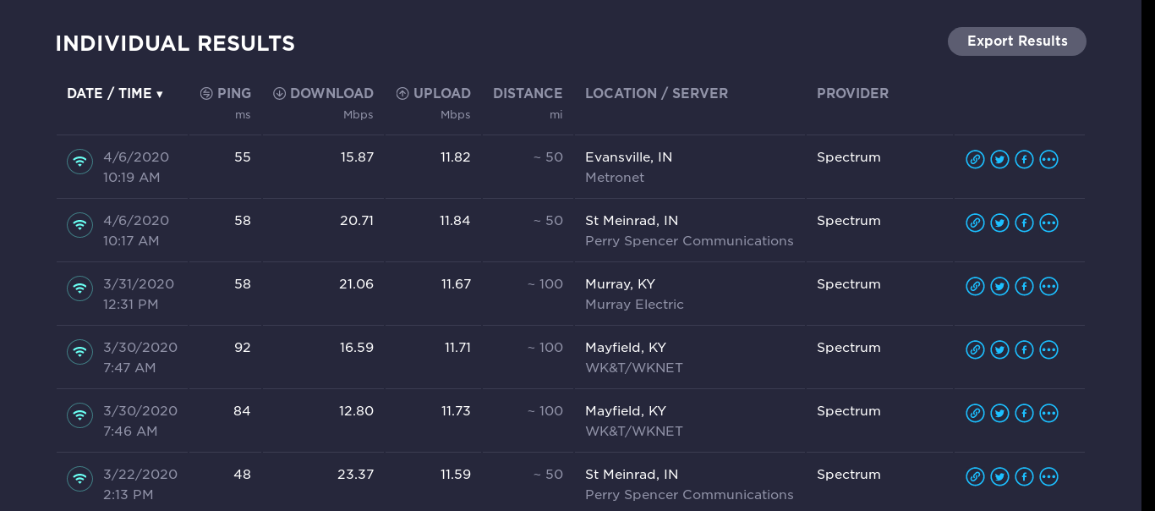
Task: Share St Meinrad 10:17 AM result on Facebook
Action: pos(1024,223)
